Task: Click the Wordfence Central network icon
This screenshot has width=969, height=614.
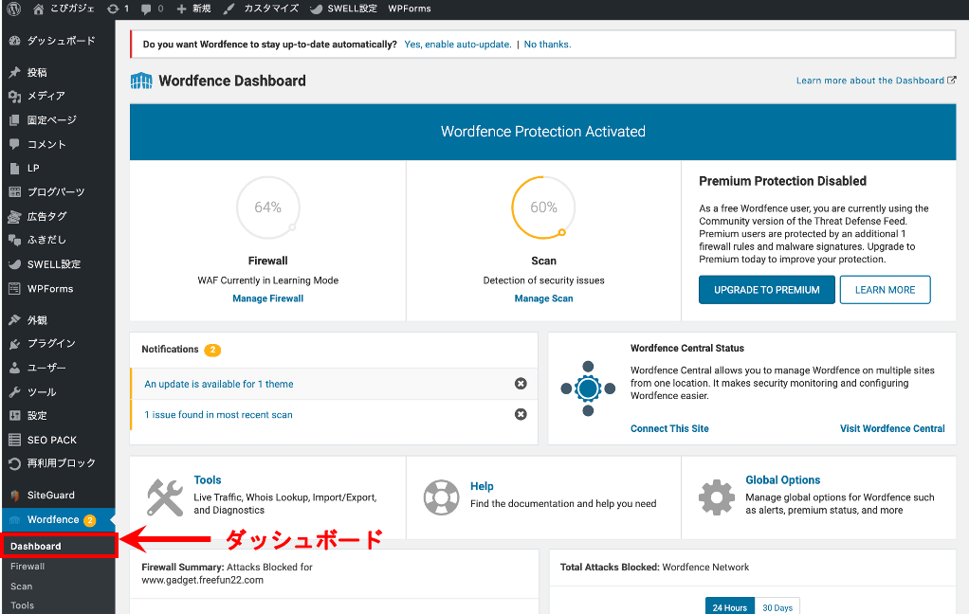Action: point(588,388)
